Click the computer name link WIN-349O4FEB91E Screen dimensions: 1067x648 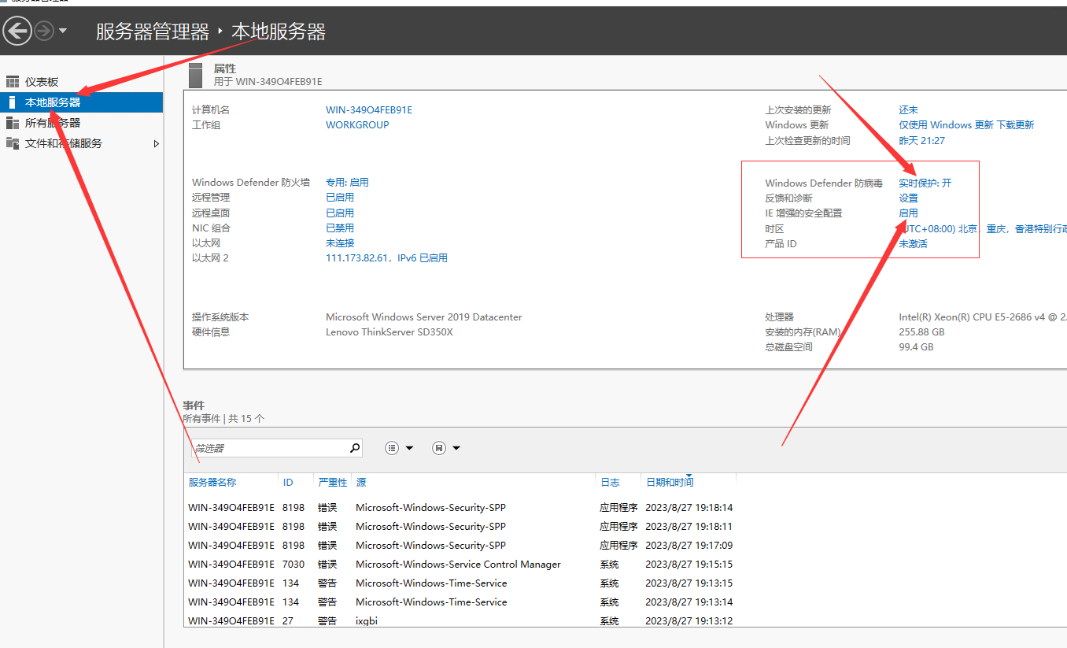pyautogui.click(x=368, y=110)
